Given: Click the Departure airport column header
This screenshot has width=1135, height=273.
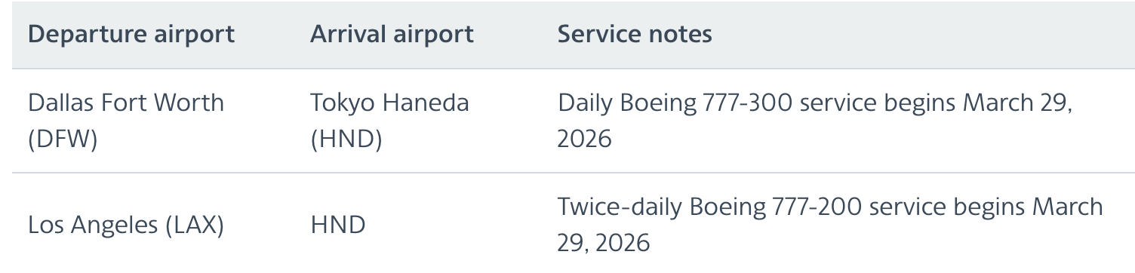Looking at the screenshot, I should 131,35.
